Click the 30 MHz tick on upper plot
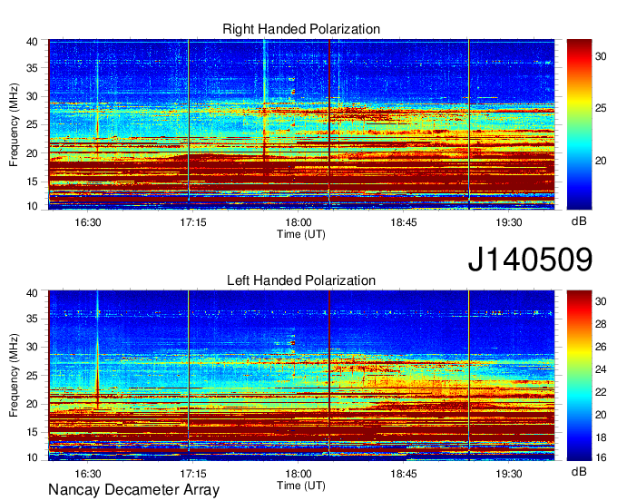This screenshot has width=617, height=501. point(32,96)
